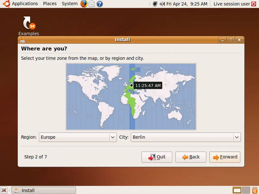This screenshot has width=259, height=194.
Task: Click the Quit button
Action: tap(157, 157)
